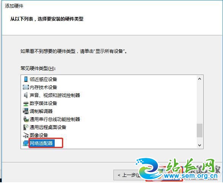Click the scrollbar thumb in hardware list
Viewport: 223px width, 183px height.
199,130
